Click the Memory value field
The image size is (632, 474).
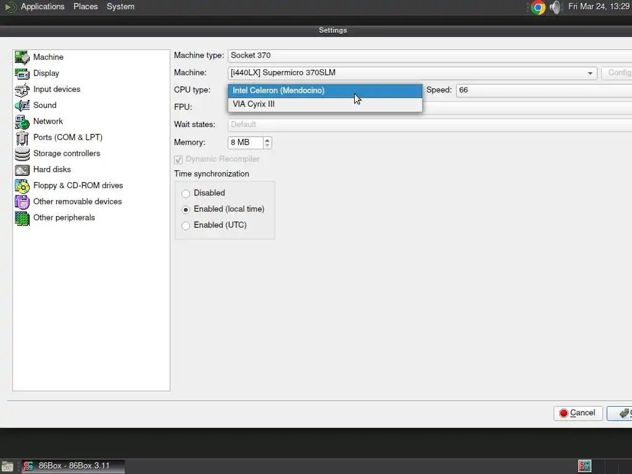pos(246,143)
